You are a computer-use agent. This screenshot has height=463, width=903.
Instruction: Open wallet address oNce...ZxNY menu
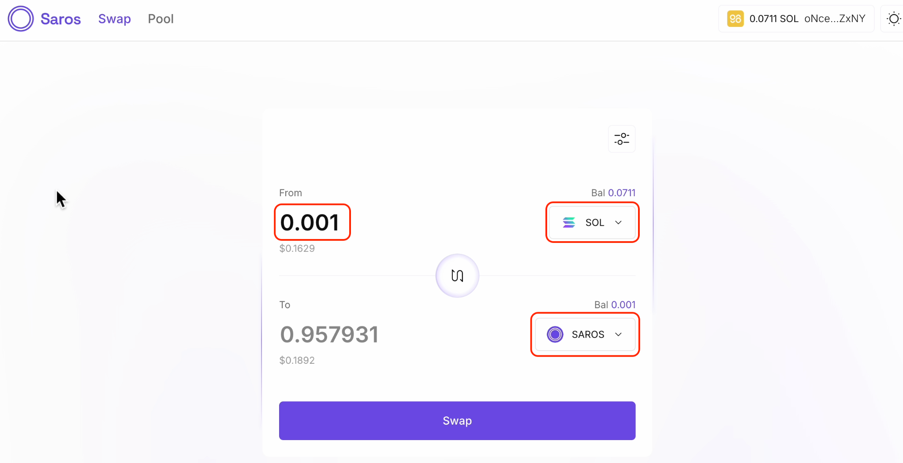click(x=835, y=19)
